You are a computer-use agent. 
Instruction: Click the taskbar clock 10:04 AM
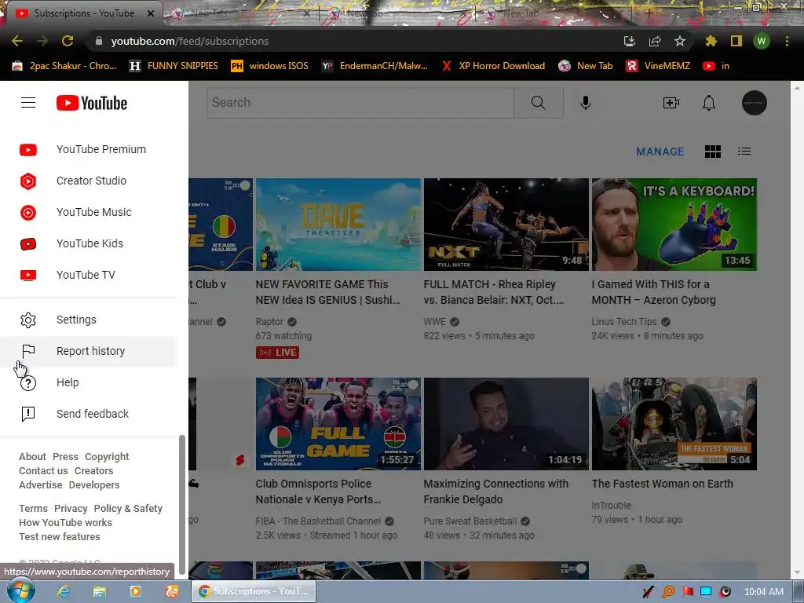point(763,592)
